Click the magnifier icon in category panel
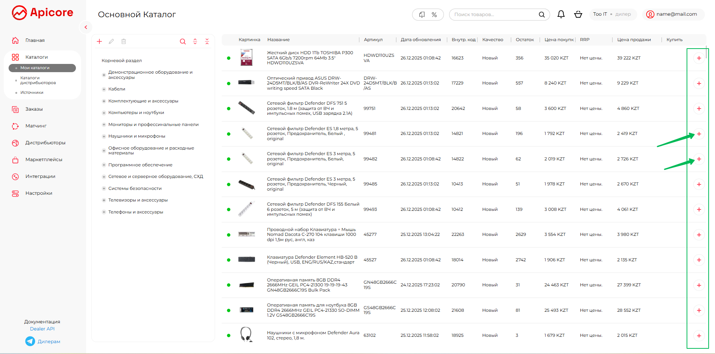The image size is (715, 354). click(x=182, y=41)
